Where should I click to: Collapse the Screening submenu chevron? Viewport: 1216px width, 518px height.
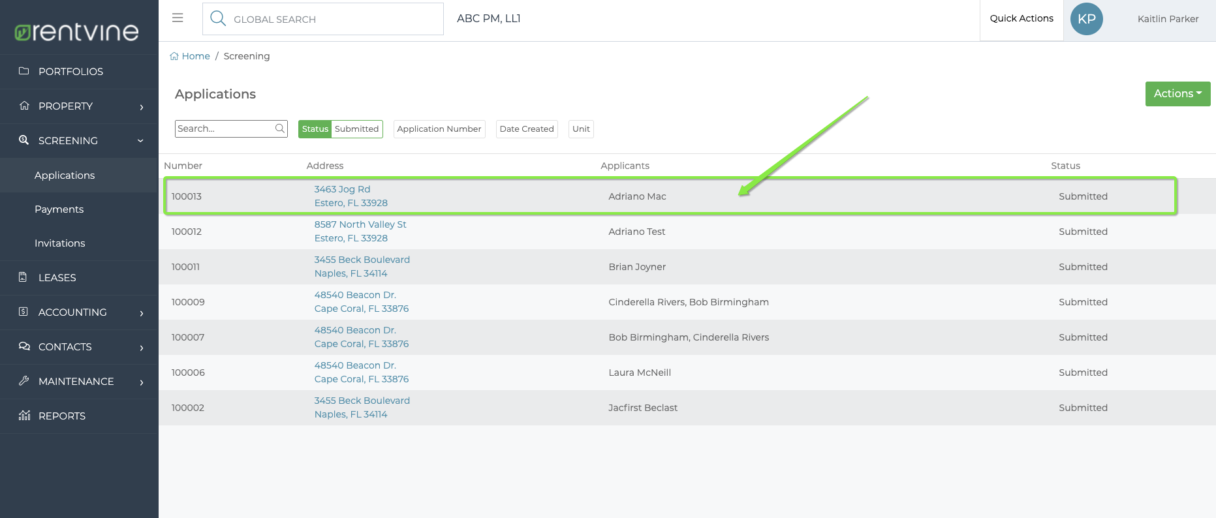(x=140, y=141)
